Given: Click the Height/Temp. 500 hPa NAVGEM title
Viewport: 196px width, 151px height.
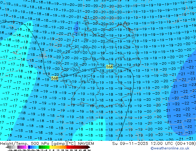Looking at the screenshot, I should 47,144.
